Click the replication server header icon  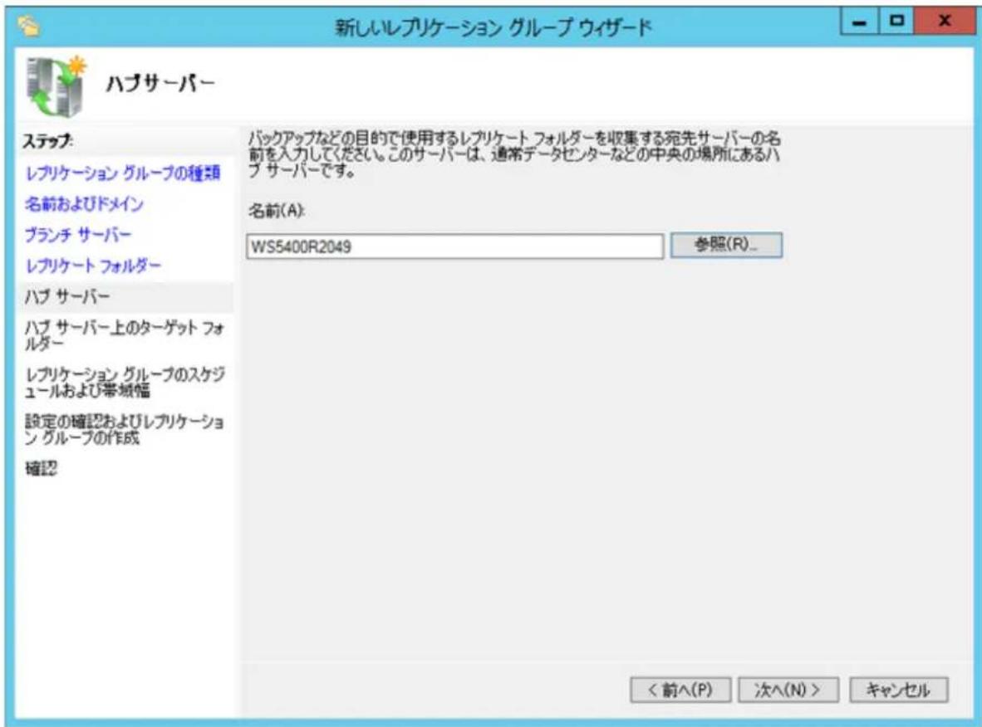pyautogui.click(x=57, y=86)
